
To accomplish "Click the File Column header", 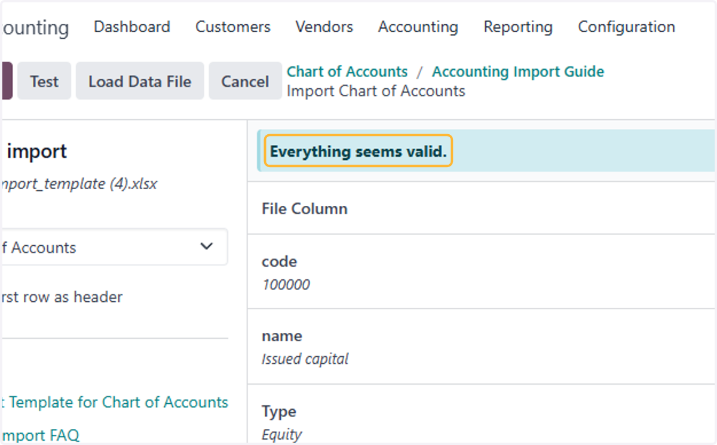I will click(x=305, y=209).
